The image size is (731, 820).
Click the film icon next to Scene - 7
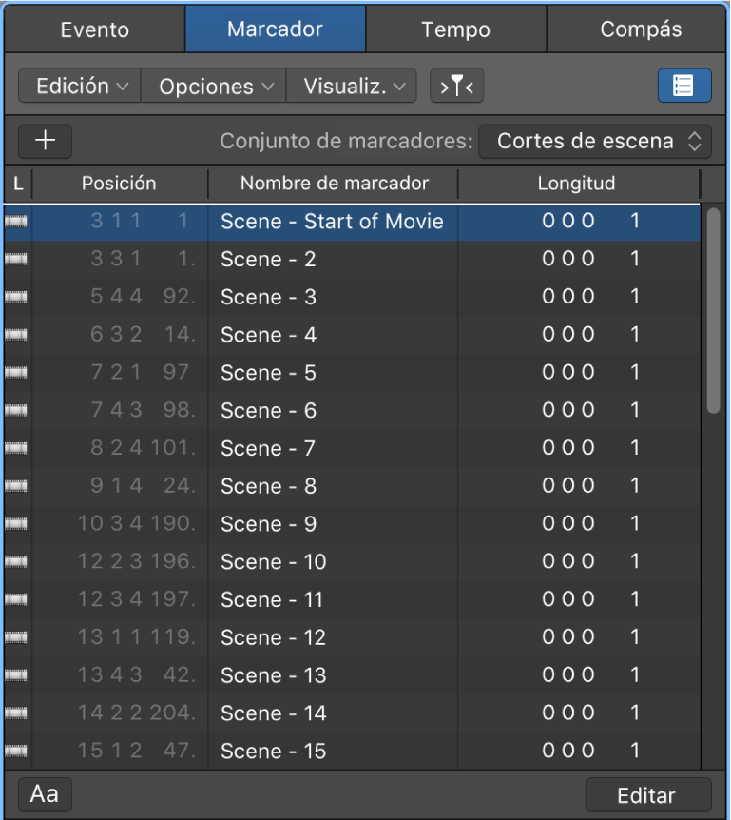[16, 448]
